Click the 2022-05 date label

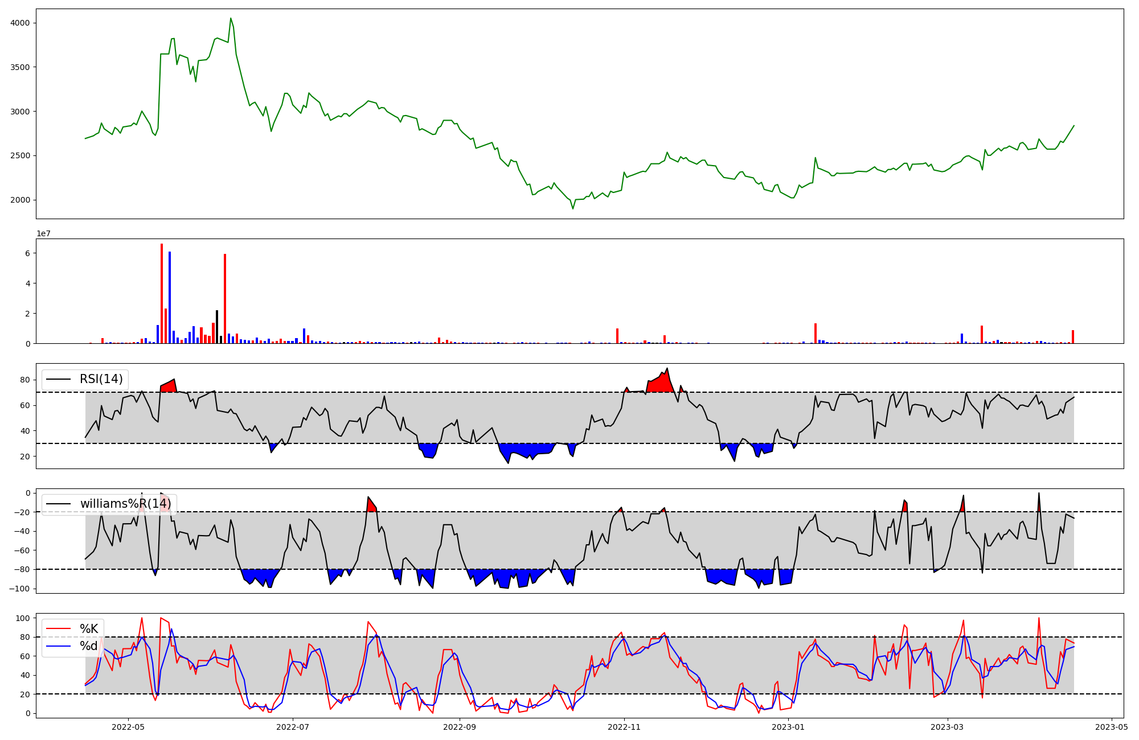pos(128,727)
